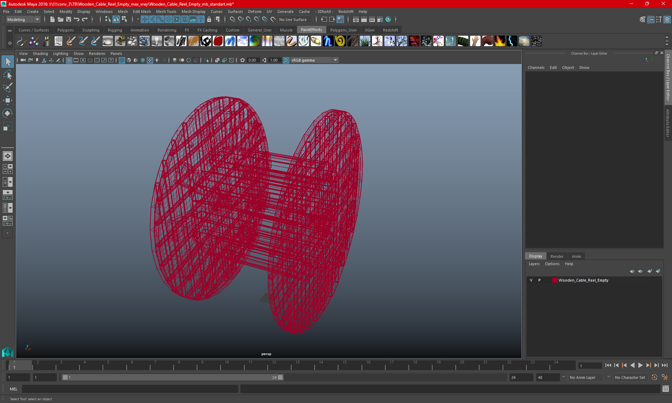Toggle the viewport grid display button
Viewport: 672px width, 403px height.
pyautogui.click(x=69, y=60)
